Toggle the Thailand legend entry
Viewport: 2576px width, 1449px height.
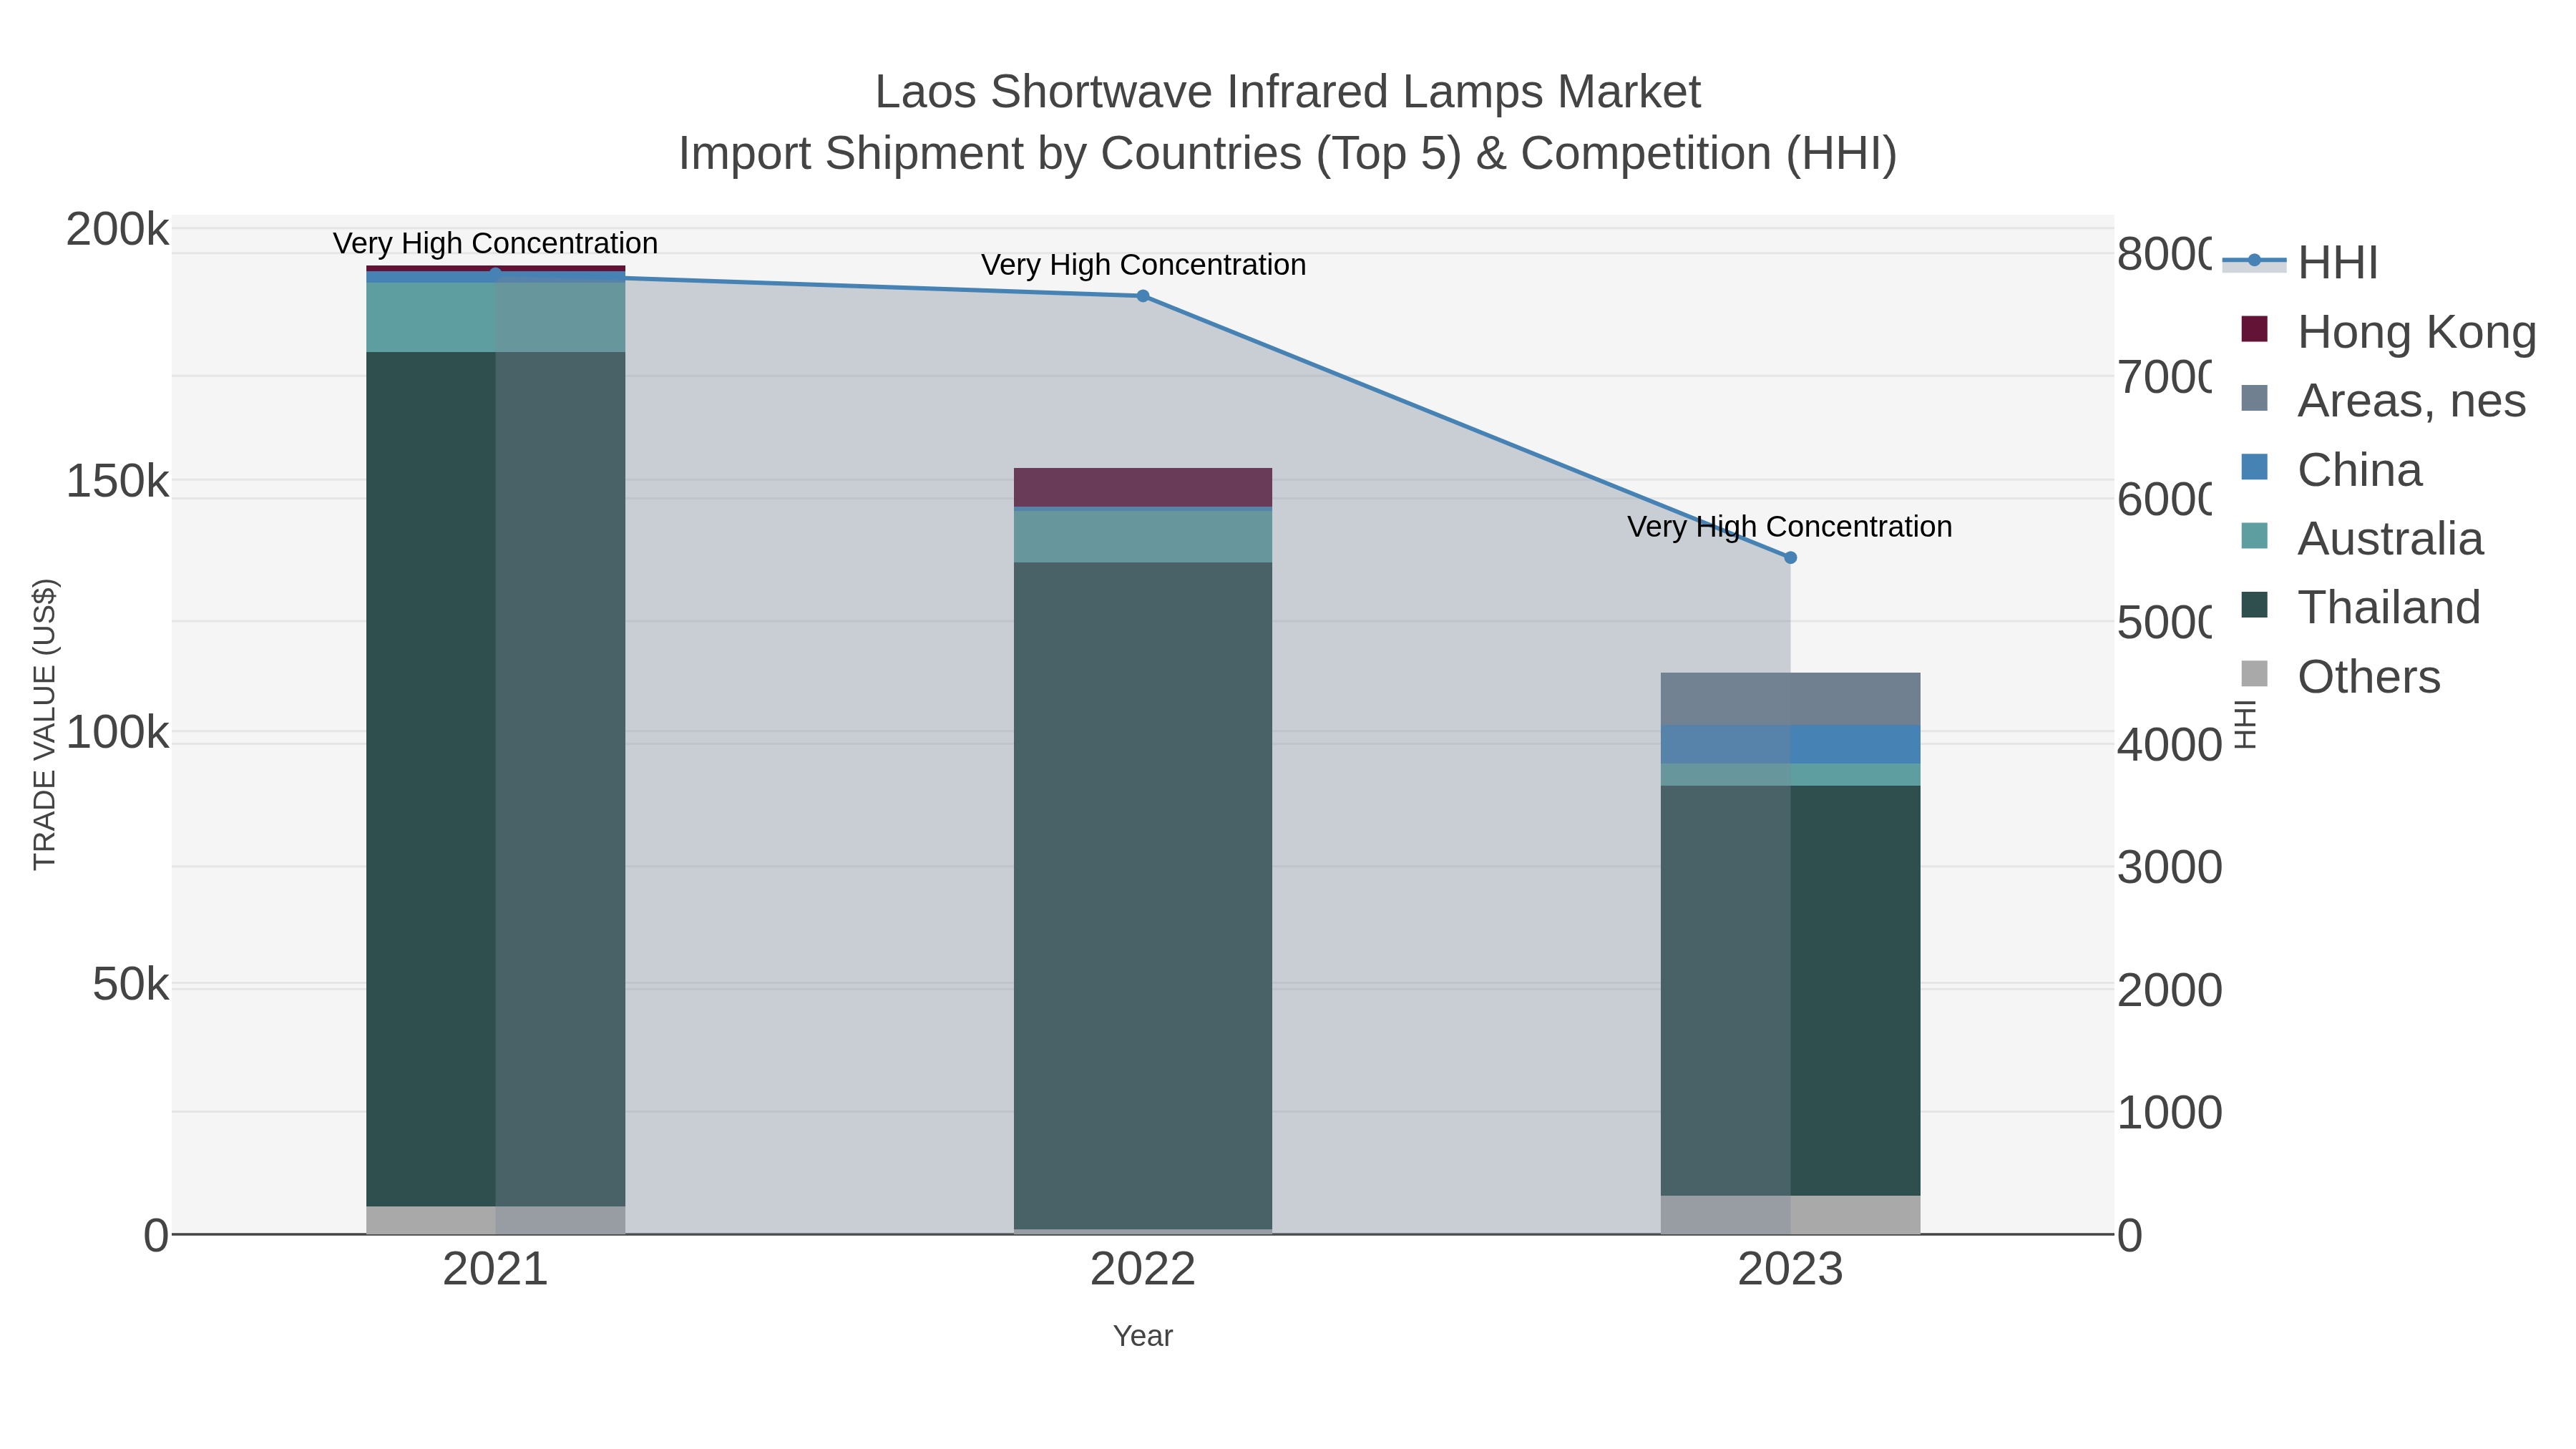pos(2361,608)
